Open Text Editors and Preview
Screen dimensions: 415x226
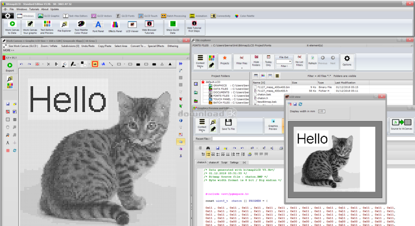pos(47,27)
